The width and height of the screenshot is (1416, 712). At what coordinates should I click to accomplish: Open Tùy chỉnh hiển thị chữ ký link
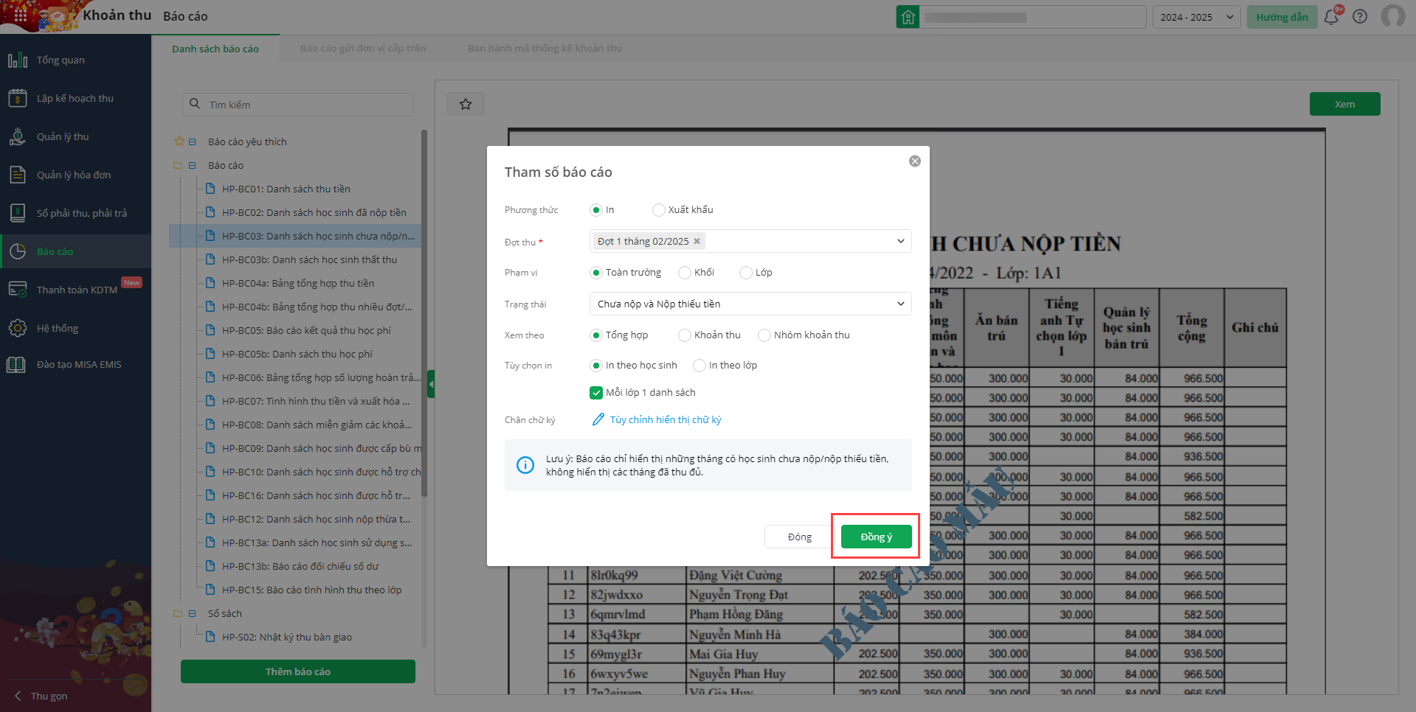click(666, 419)
